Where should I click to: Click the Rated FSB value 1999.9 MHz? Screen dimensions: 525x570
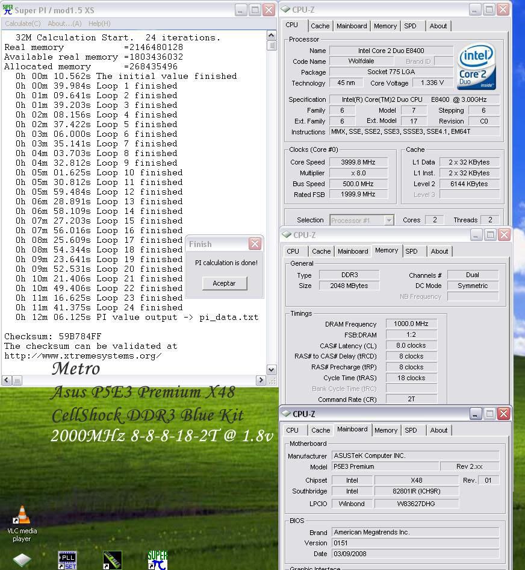pyautogui.click(x=358, y=194)
